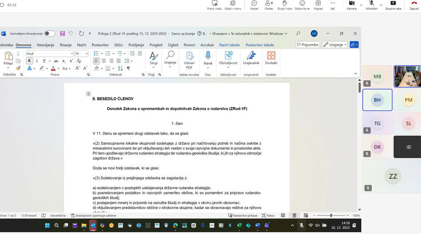This screenshot has height=234, width=421.
Task: Show paragraph marks with the pilcrow icon
Action: pos(128,68)
